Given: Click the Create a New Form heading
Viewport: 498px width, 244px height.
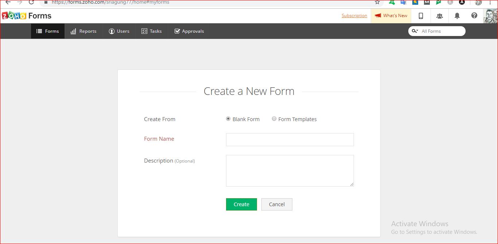Looking at the screenshot, I should point(249,91).
